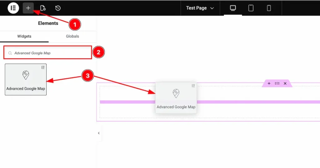Viewport: 320px width, 168px height.
Task: Click the Add Element plus button
Action: click(28, 8)
